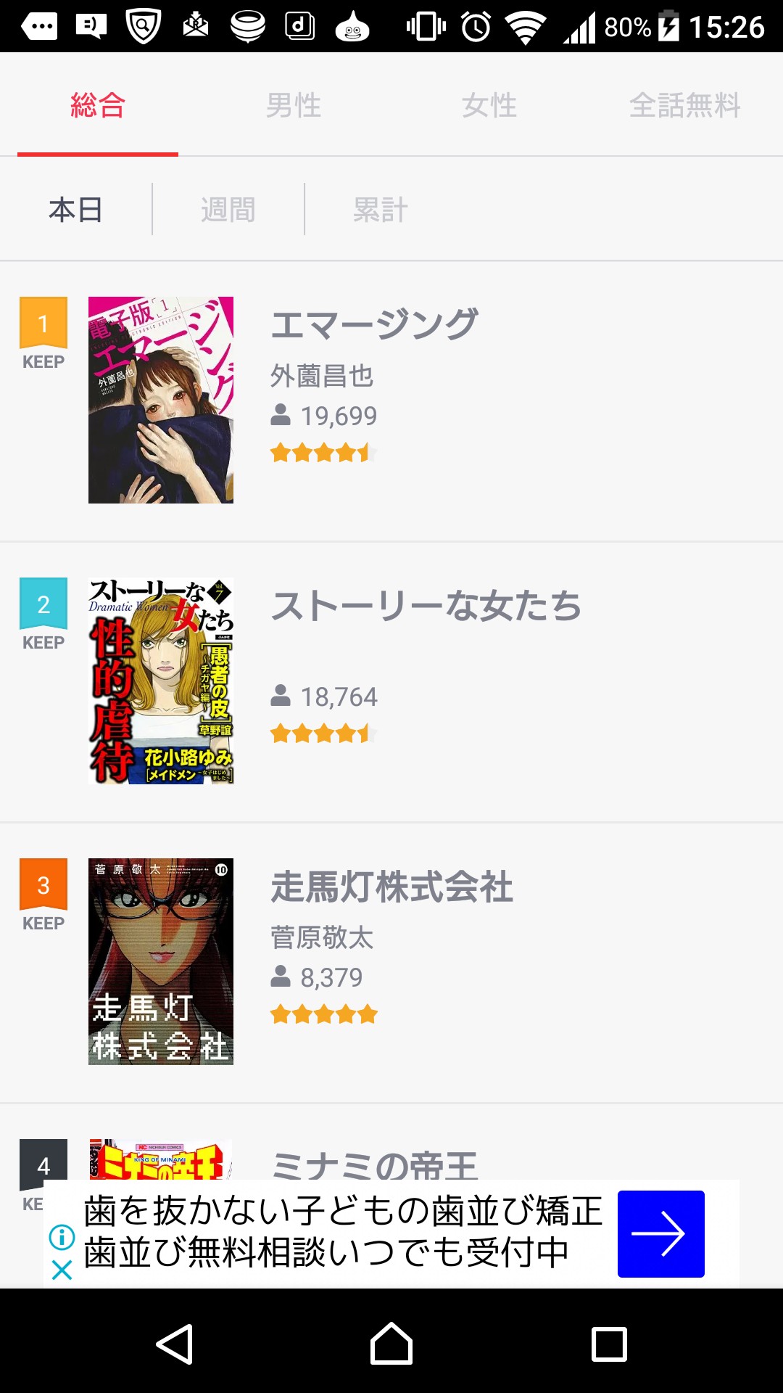This screenshot has height=1393, width=783.
Task: Select the 週間 ranking filter
Action: tap(228, 210)
